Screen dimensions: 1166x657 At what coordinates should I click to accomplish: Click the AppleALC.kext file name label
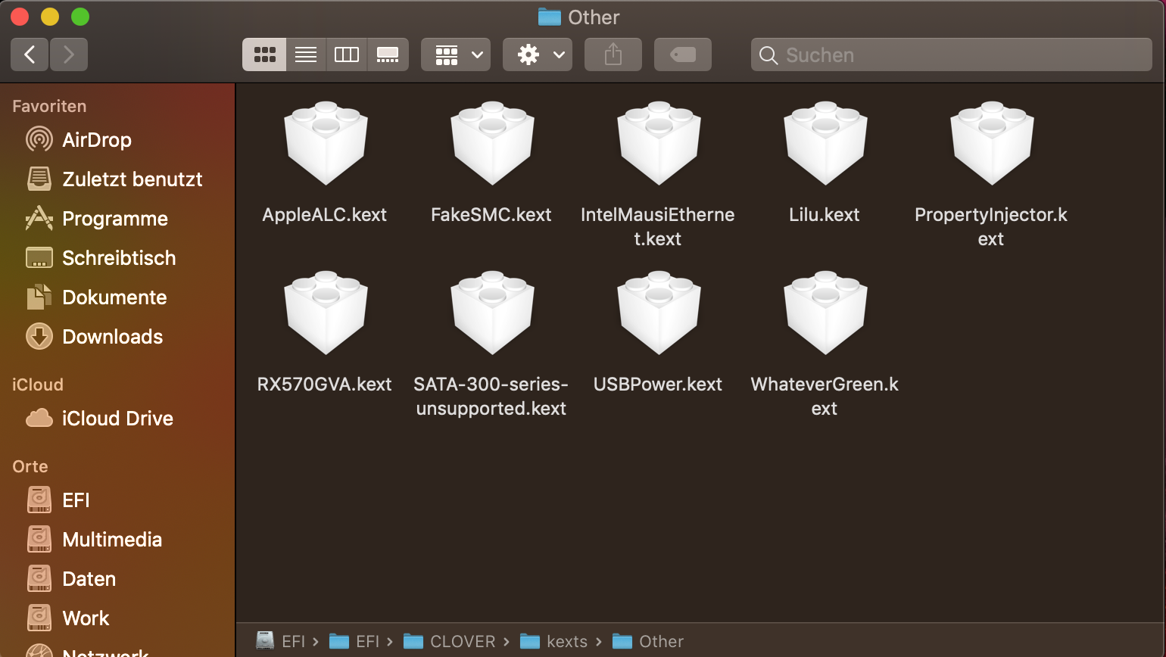(x=325, y=215)
